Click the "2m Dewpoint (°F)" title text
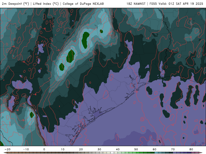The width and height of the screenshot is (206, 154). click(15, 4)
